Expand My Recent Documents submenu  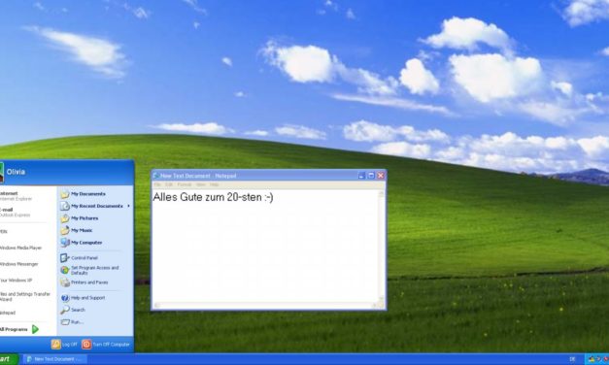(95, 206)
